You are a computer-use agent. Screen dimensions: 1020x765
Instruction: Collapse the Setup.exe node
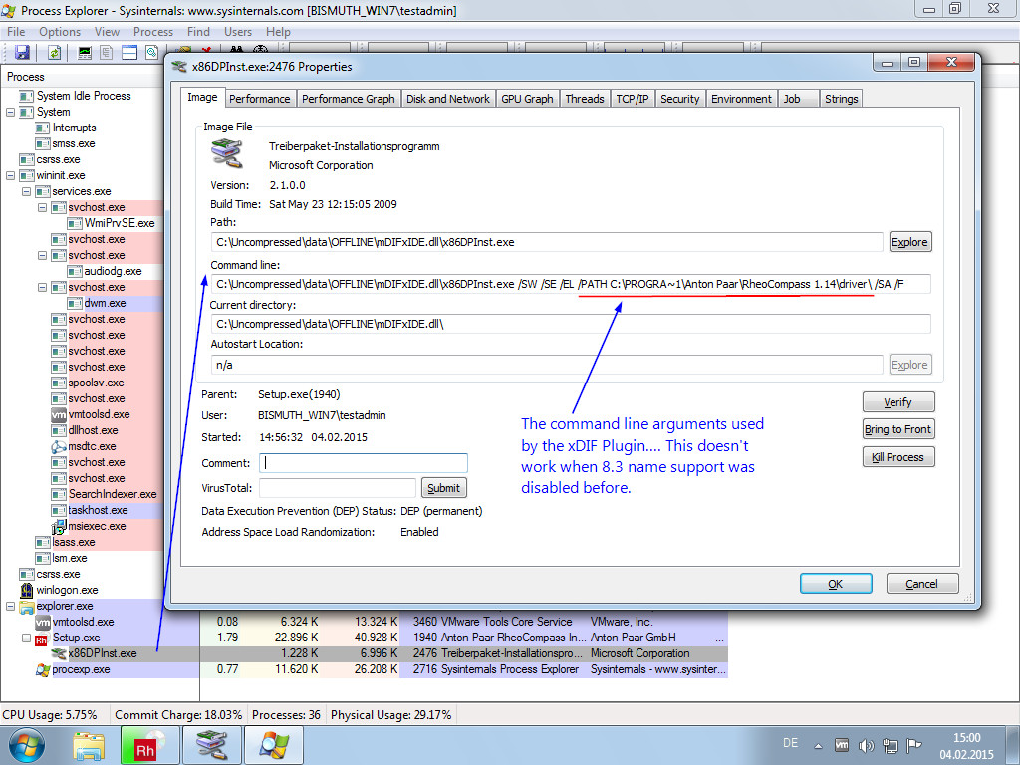click(x=27, y=638)
